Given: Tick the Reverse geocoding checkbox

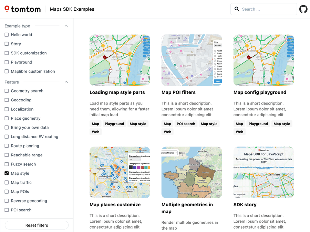Looking at the screenshot, I should point(7,201).
